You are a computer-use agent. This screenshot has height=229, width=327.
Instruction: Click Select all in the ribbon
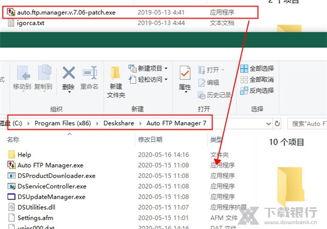point(257,69)
